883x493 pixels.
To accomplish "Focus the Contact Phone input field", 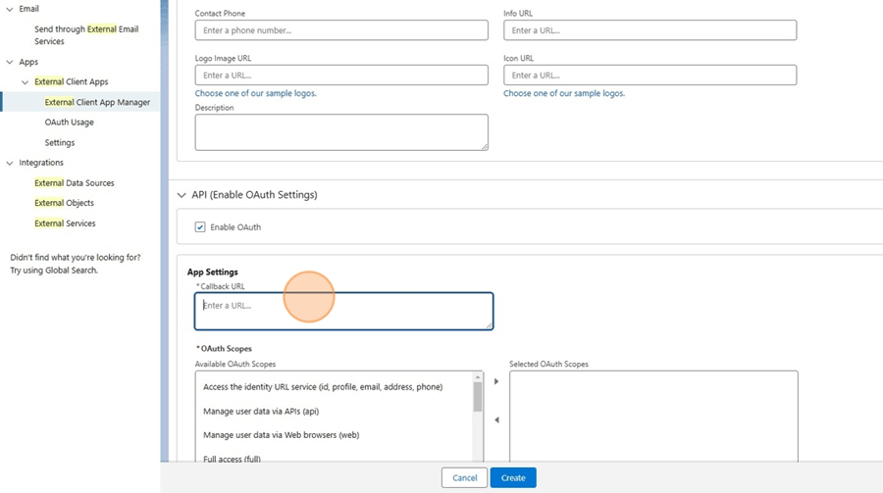I will 340,30.
